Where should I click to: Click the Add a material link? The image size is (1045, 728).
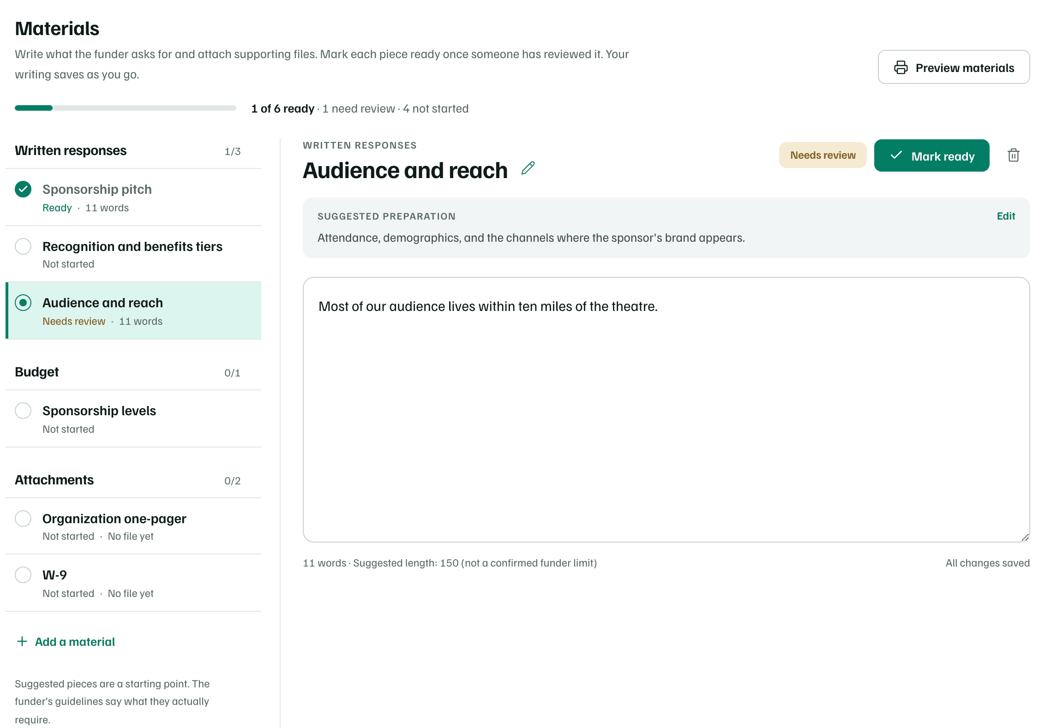66,642
